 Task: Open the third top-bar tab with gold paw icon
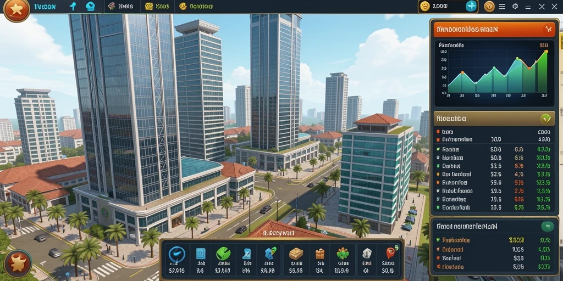pos(196,6)
